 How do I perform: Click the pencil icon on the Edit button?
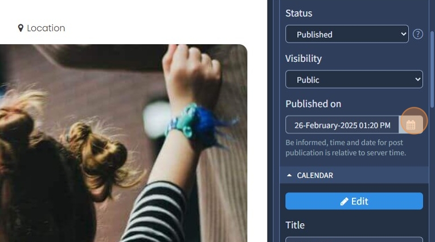point(344,201)
